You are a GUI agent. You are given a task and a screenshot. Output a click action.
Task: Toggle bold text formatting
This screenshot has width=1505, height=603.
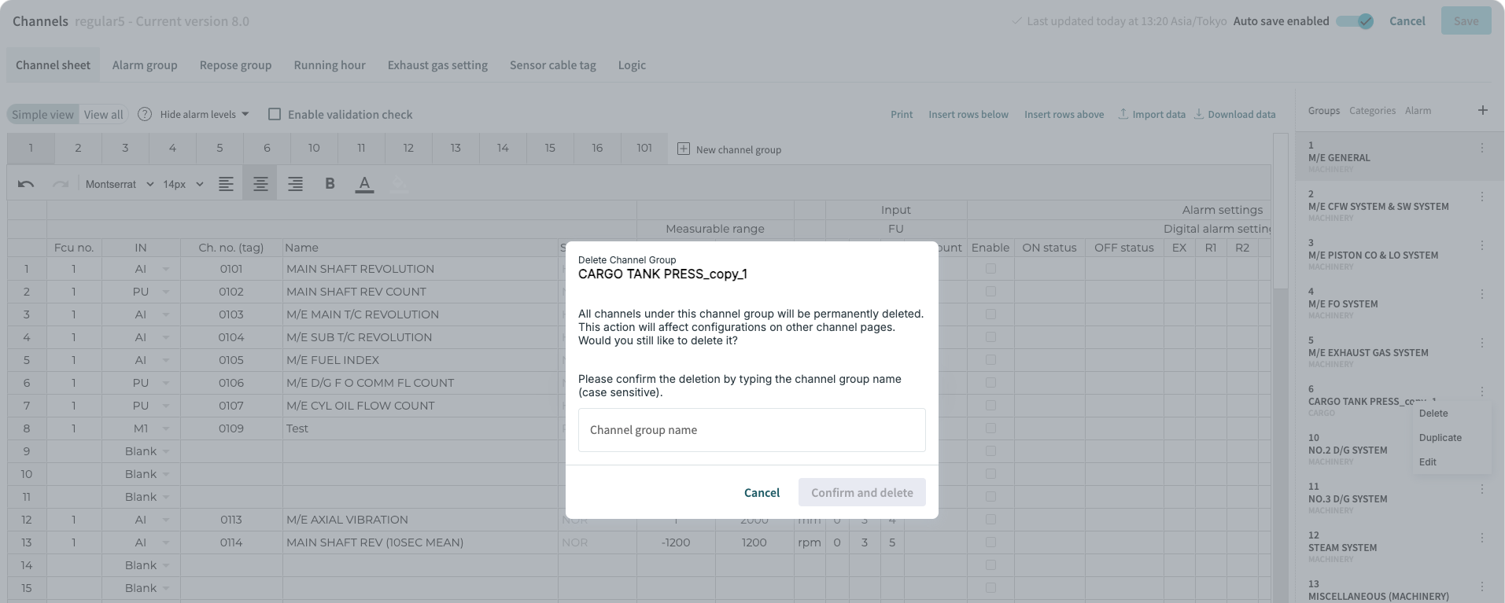(x=330, y=184)
